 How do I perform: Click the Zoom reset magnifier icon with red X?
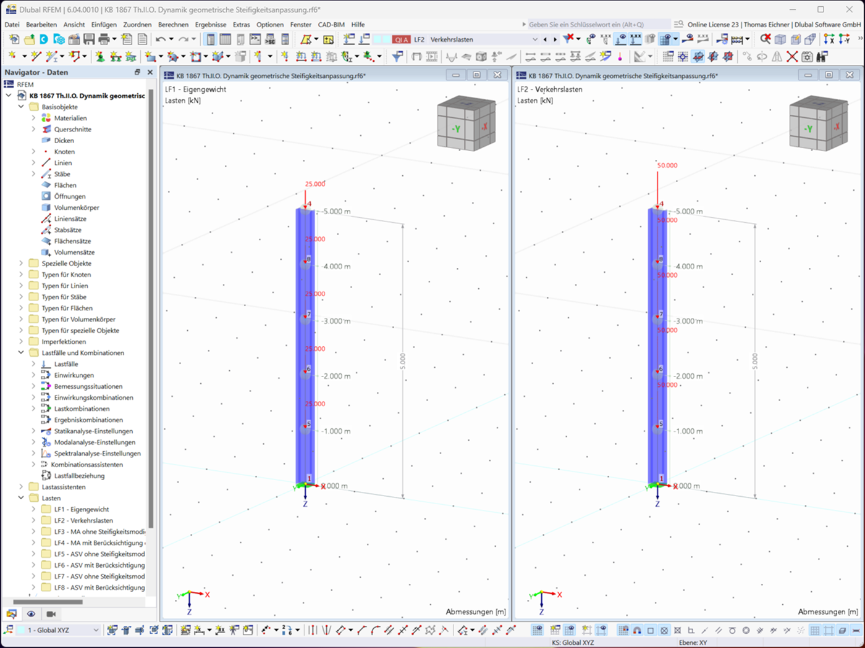pyautogui.click(x=766, y=38)
